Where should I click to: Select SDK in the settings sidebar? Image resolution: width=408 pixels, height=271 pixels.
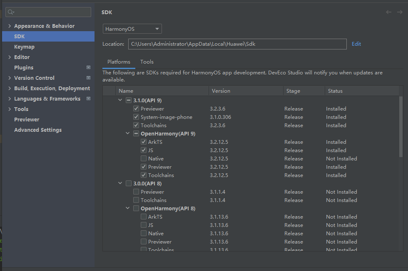coord(48,37)
